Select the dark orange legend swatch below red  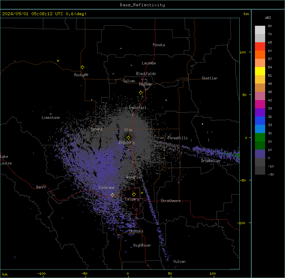coord(260,54)
